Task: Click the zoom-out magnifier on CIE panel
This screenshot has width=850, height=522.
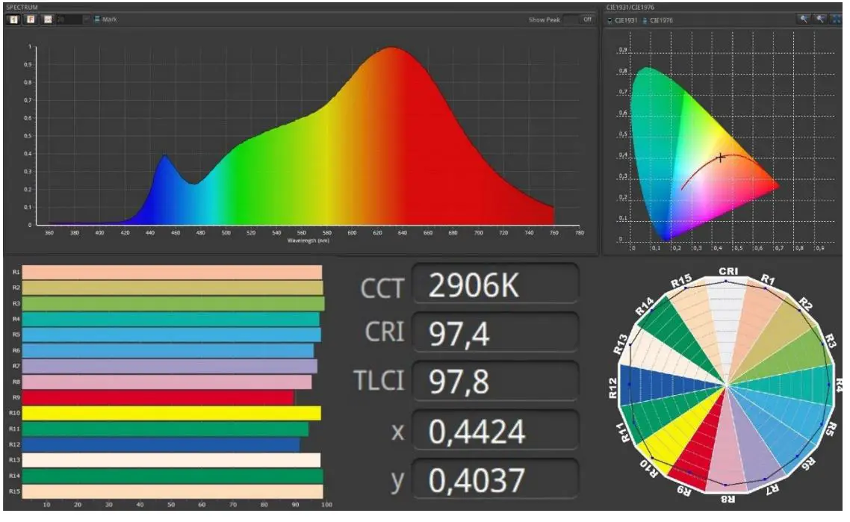Action: coord(821,19)
